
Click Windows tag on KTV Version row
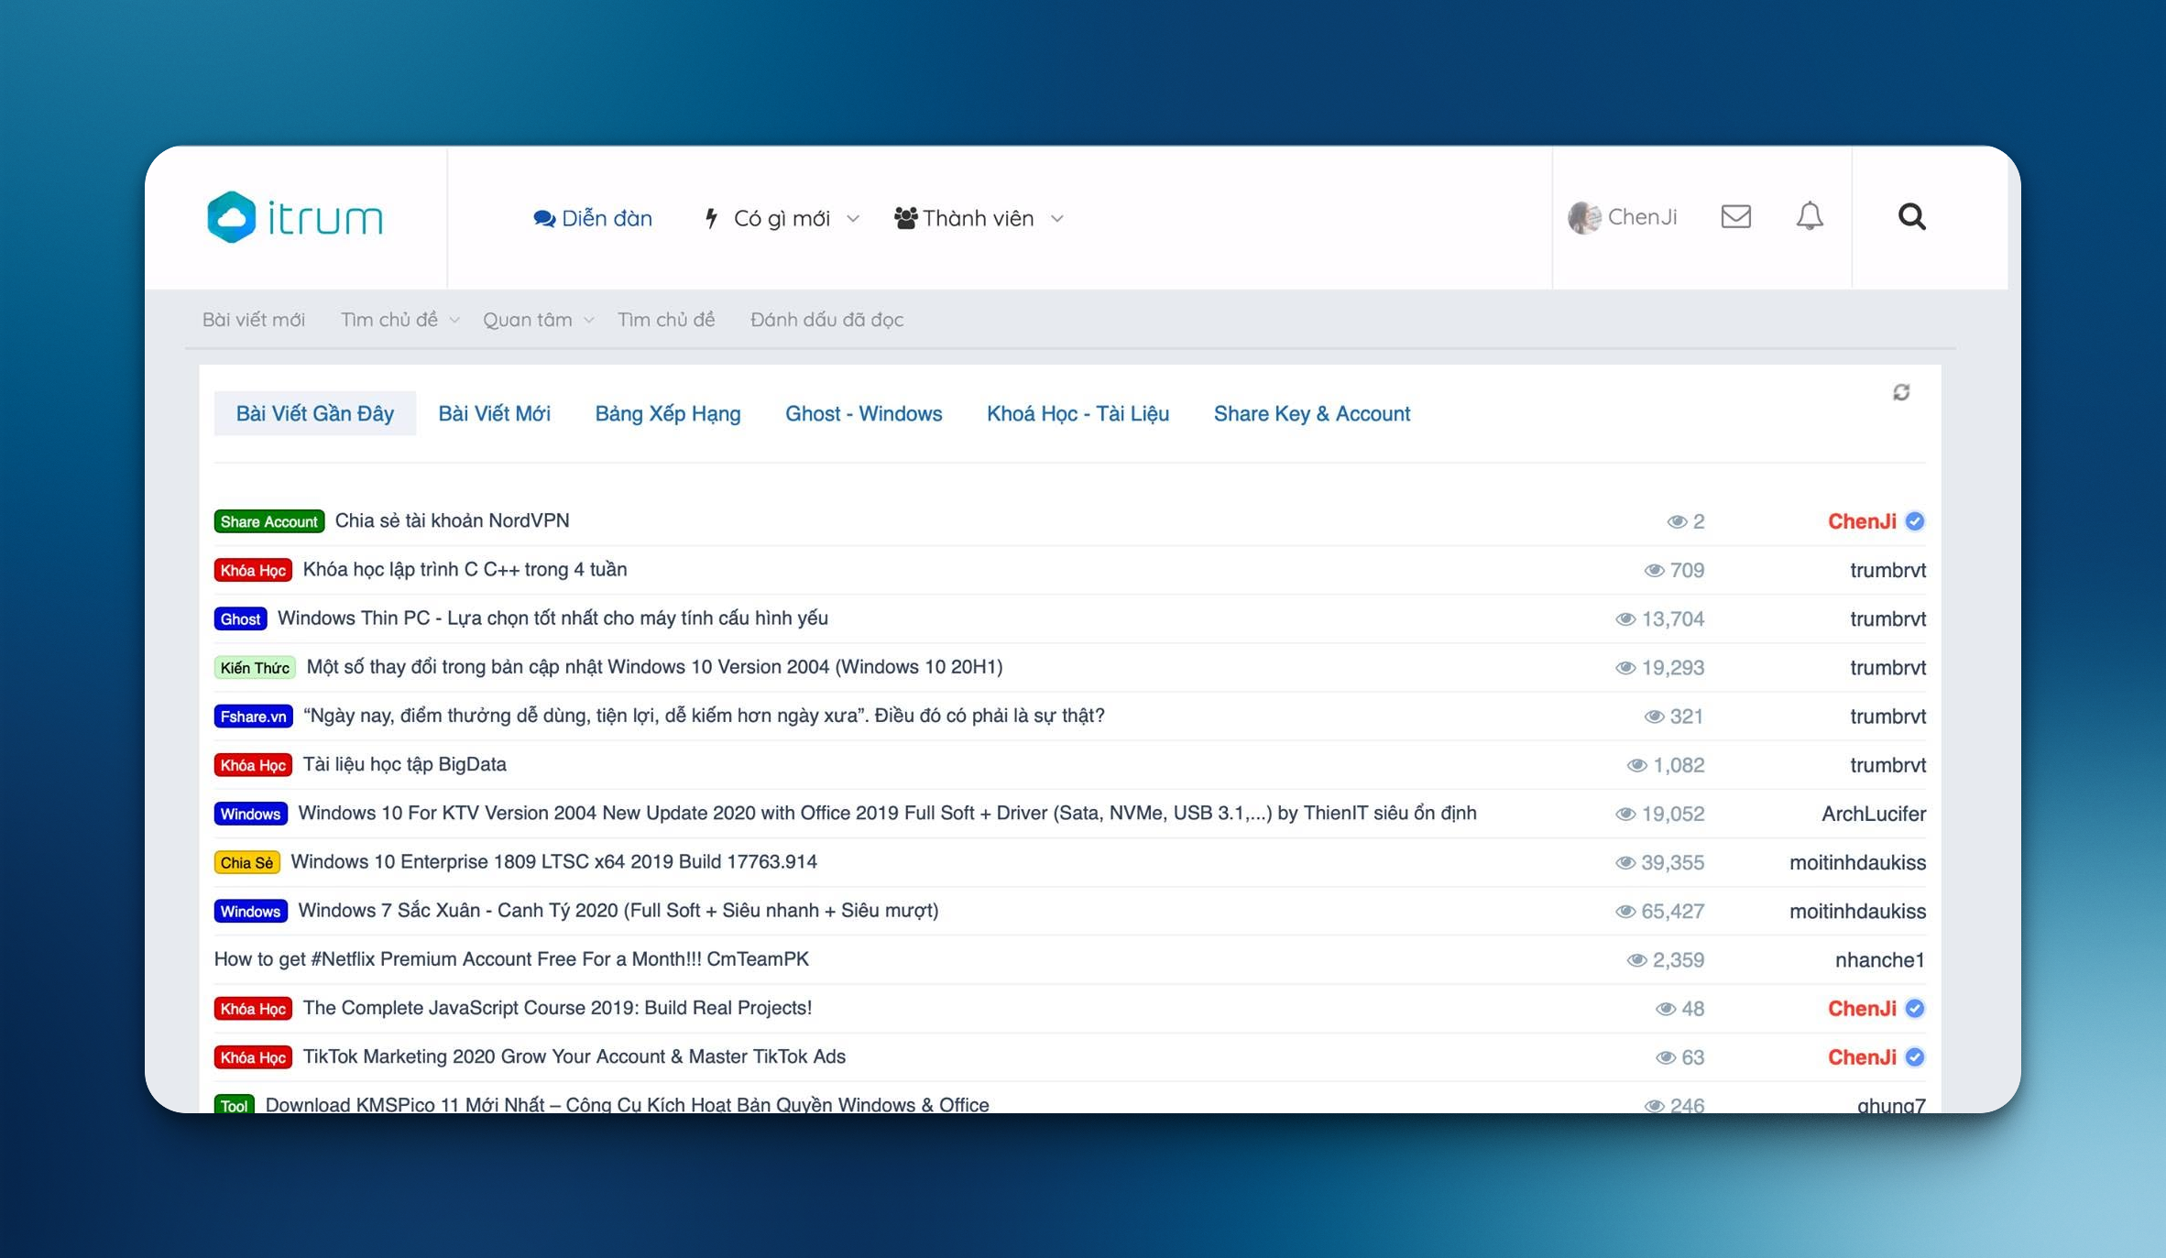(x=250, y=814)
